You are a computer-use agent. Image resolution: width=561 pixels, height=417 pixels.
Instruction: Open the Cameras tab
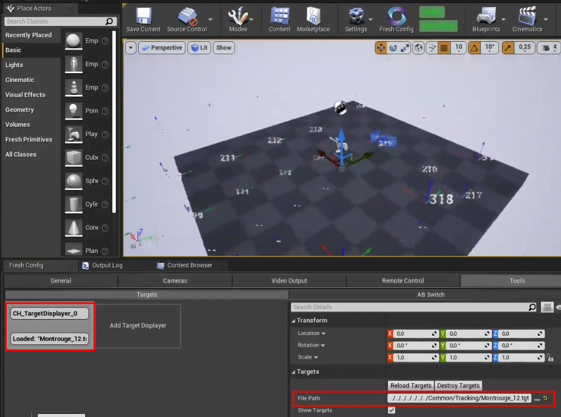(x=175, y=281)
